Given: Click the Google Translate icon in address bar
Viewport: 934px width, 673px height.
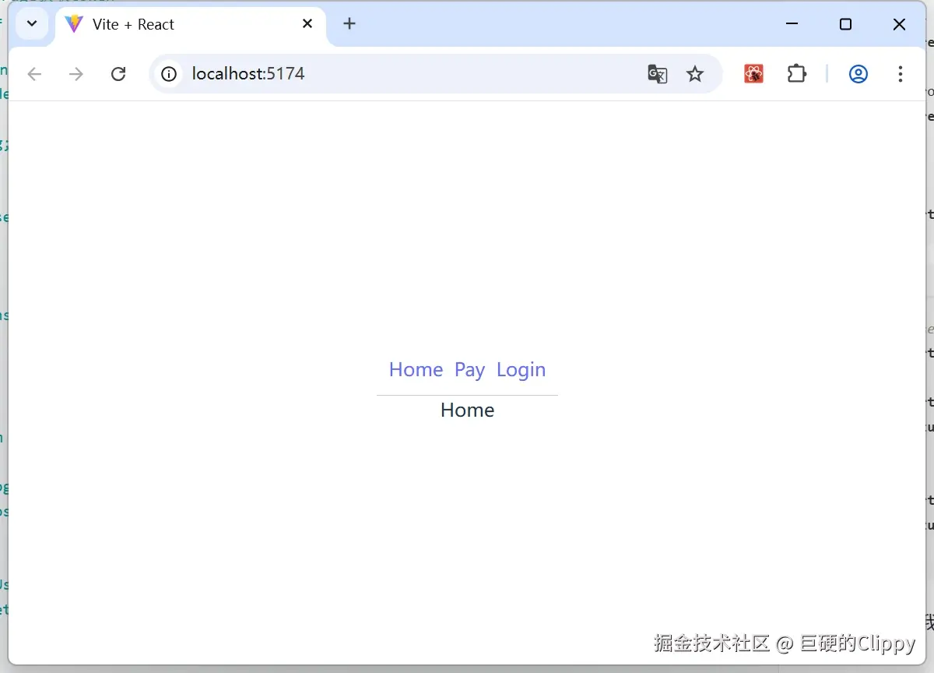Looking at the screenshot, I should point(657,73).
